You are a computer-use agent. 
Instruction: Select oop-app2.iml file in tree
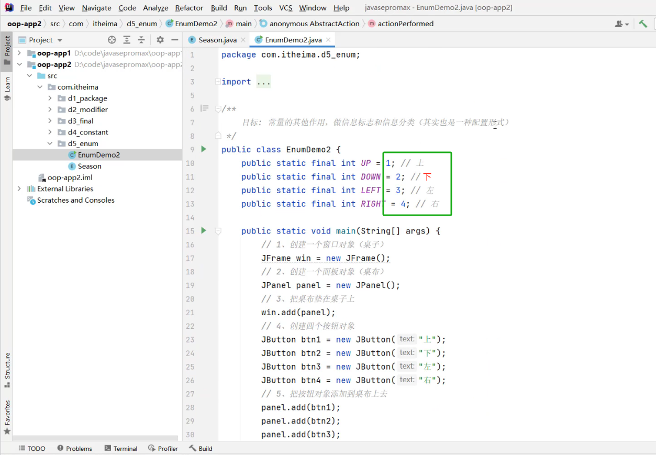pos(70,177)
